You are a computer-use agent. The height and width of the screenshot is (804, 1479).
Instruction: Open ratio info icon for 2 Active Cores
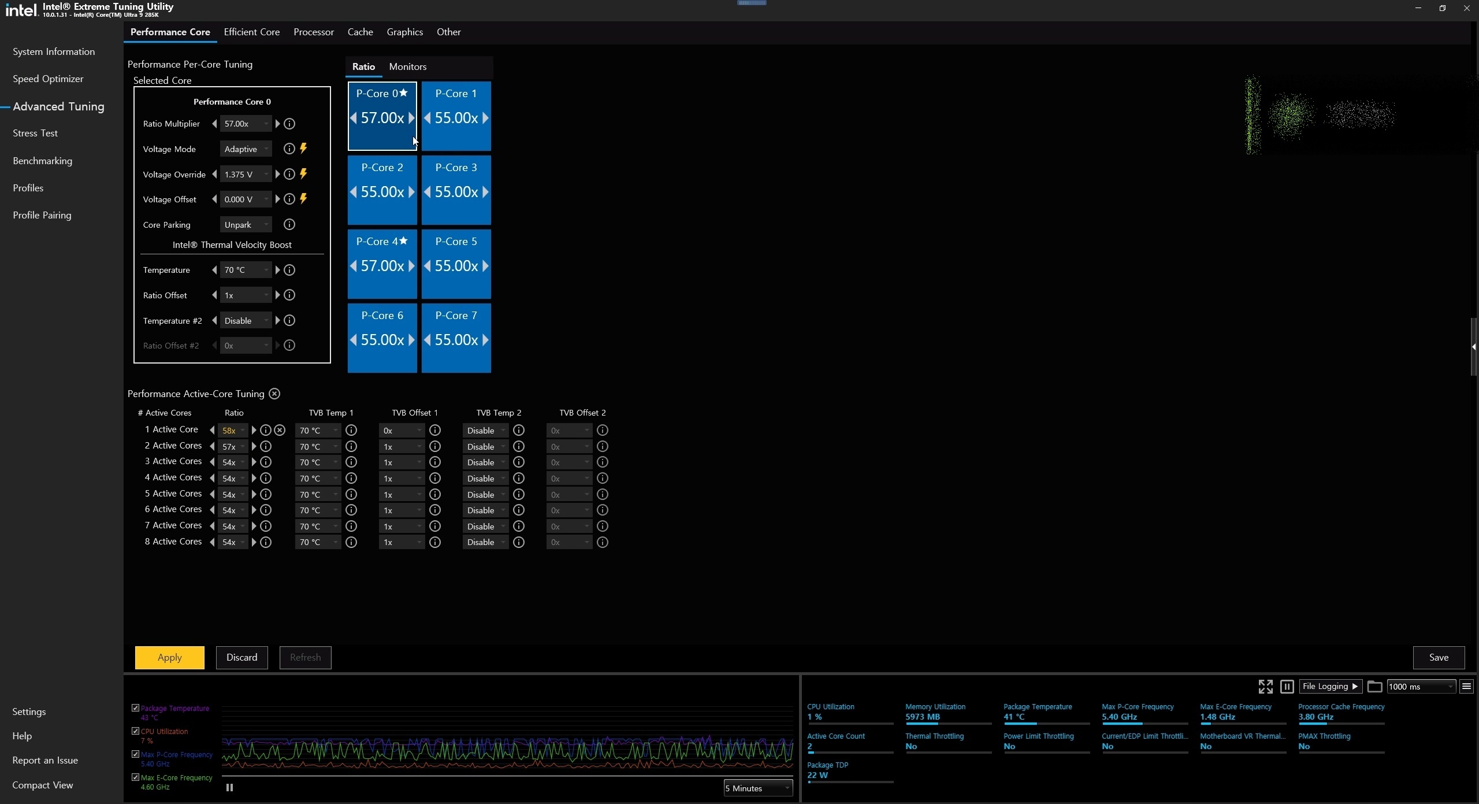tap(266, 446)
